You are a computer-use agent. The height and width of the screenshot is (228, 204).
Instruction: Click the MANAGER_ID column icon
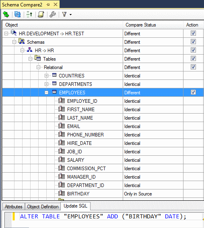click(x=62, y=176)
